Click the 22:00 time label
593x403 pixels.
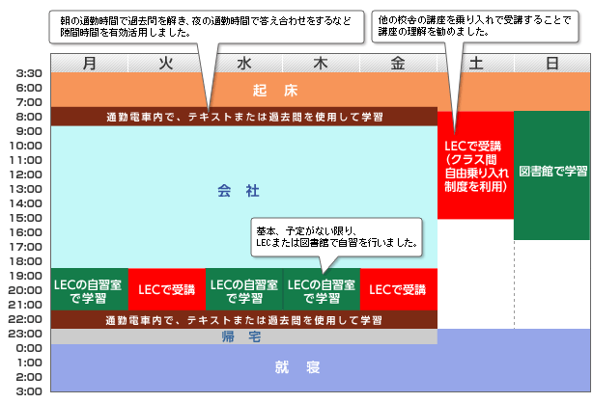click(26, 319)
